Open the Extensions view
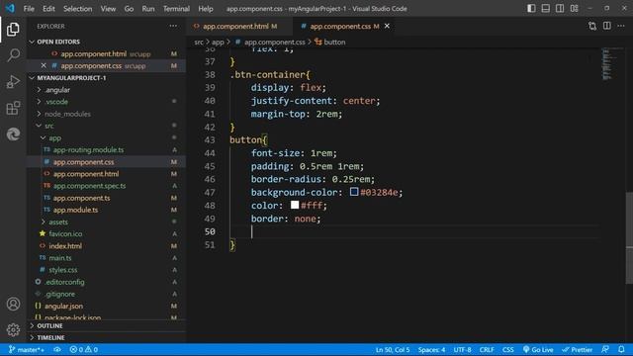The width and height of the screenshot is (633, 356). click(x=13, y=108)
